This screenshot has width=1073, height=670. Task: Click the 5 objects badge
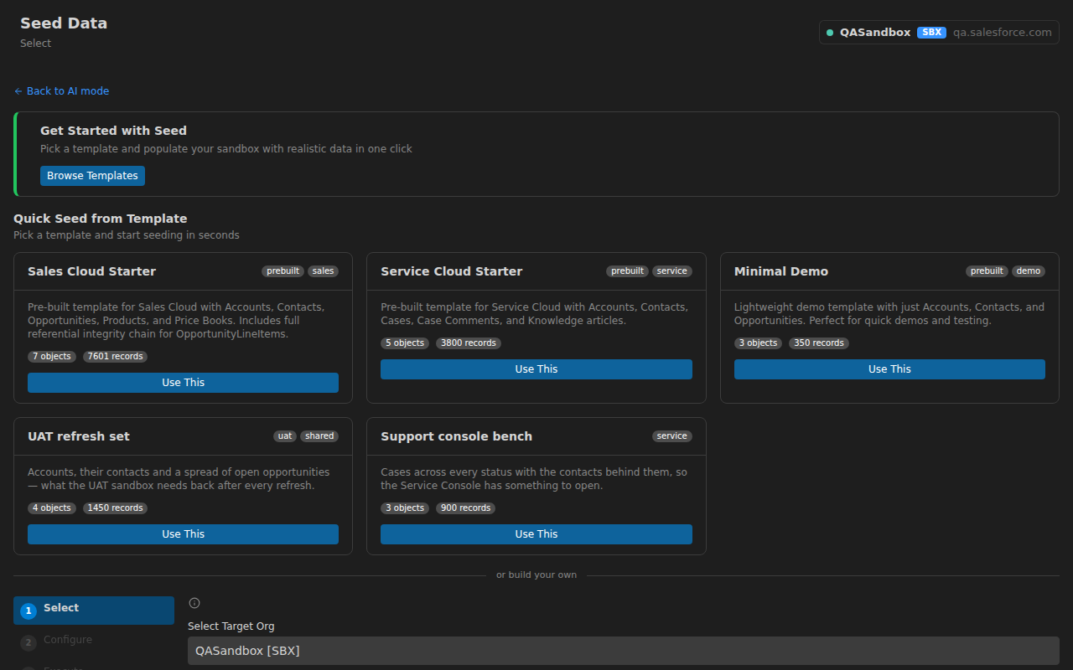(405, 343)
